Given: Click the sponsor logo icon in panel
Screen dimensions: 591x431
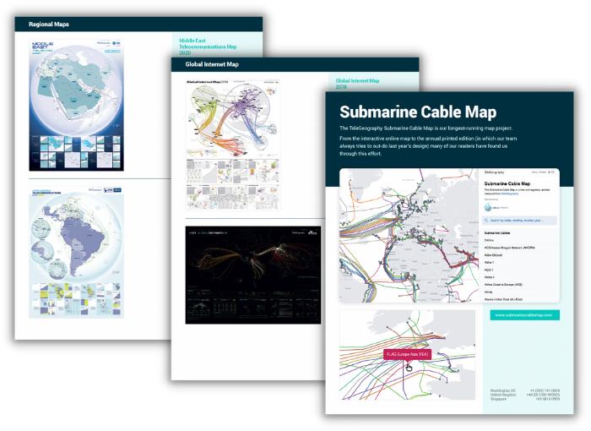Looking at the screenshot, I should [x=490, y=205].
